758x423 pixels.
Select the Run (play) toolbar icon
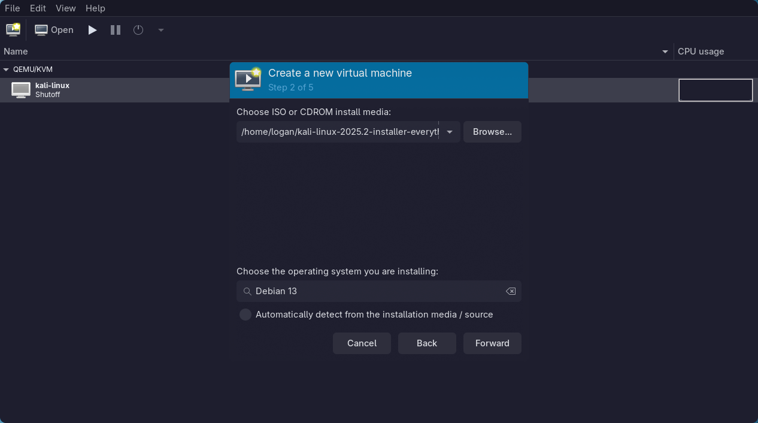click(92, 29)
